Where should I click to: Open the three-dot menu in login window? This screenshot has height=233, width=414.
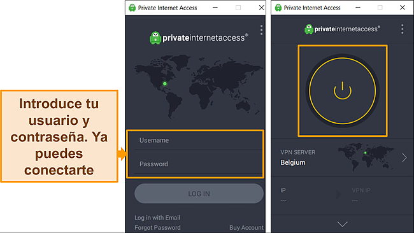coord(261,30)
